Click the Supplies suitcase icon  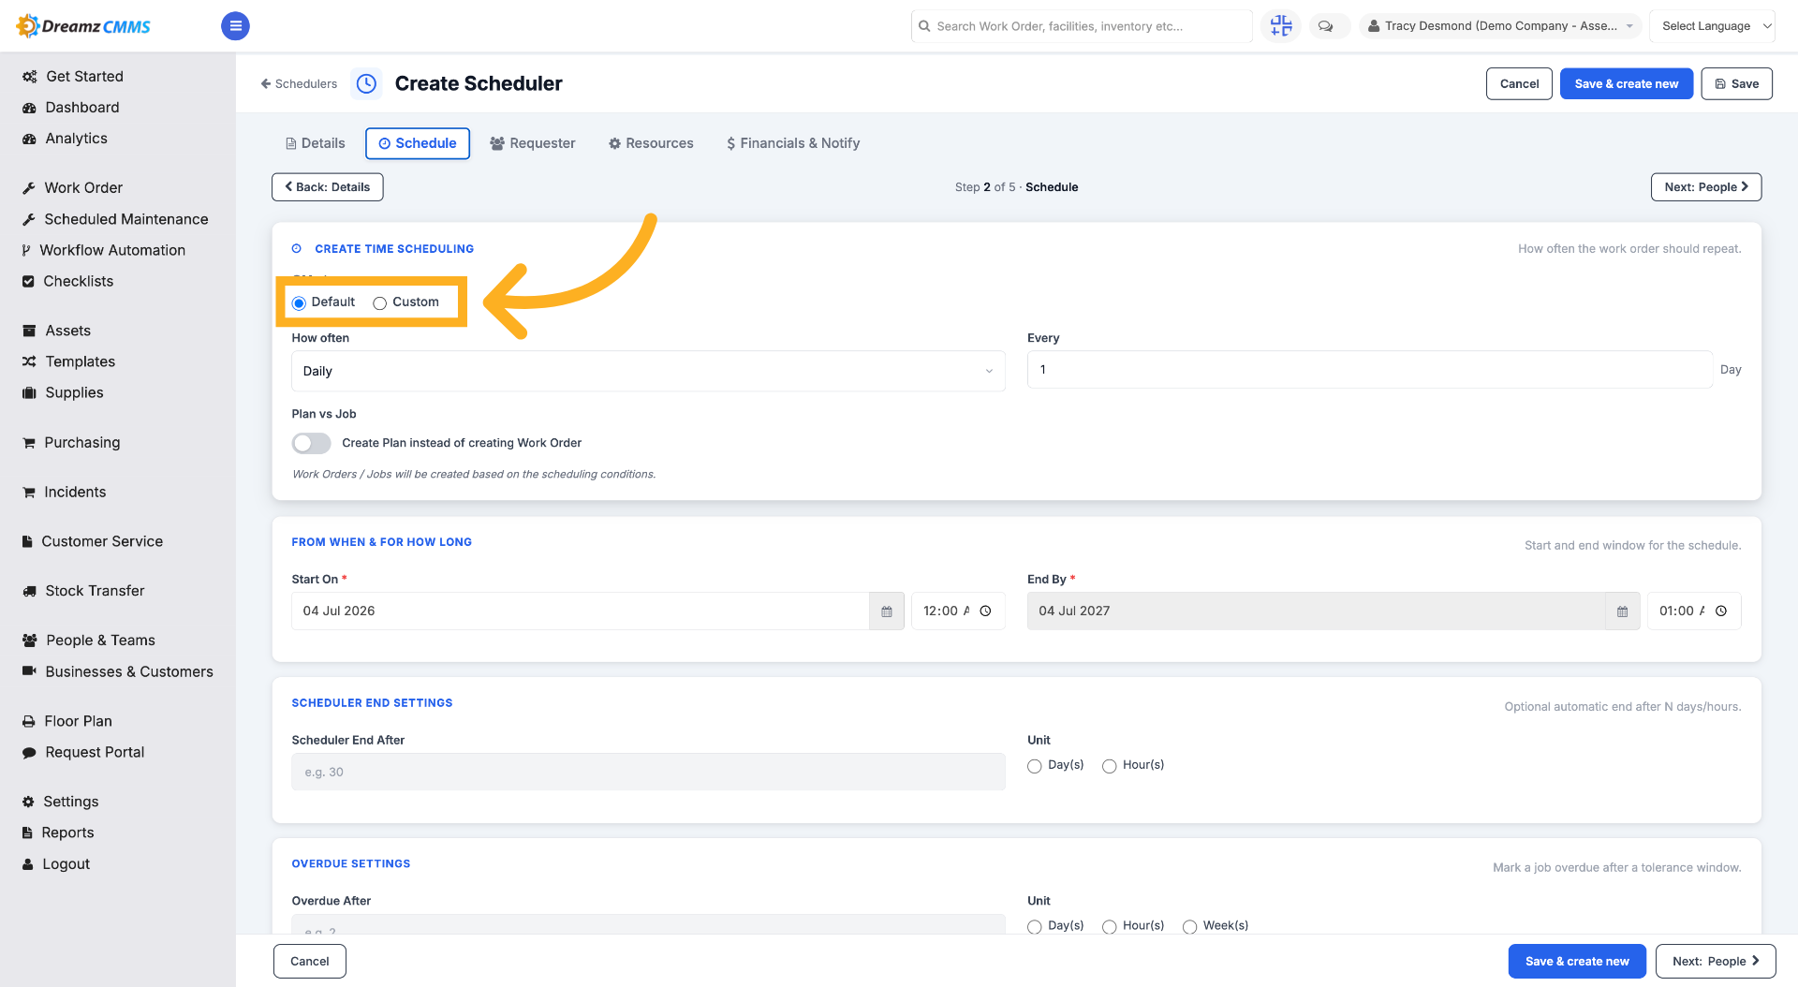pyautogui.click(x=29, y=393)
